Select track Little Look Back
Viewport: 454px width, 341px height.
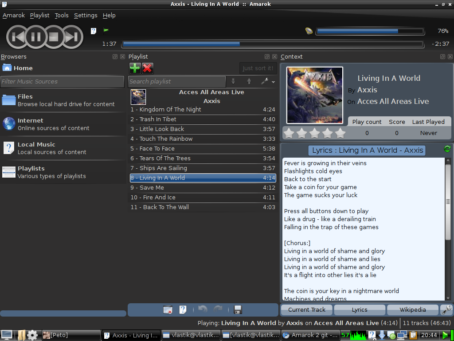point(203,129)
